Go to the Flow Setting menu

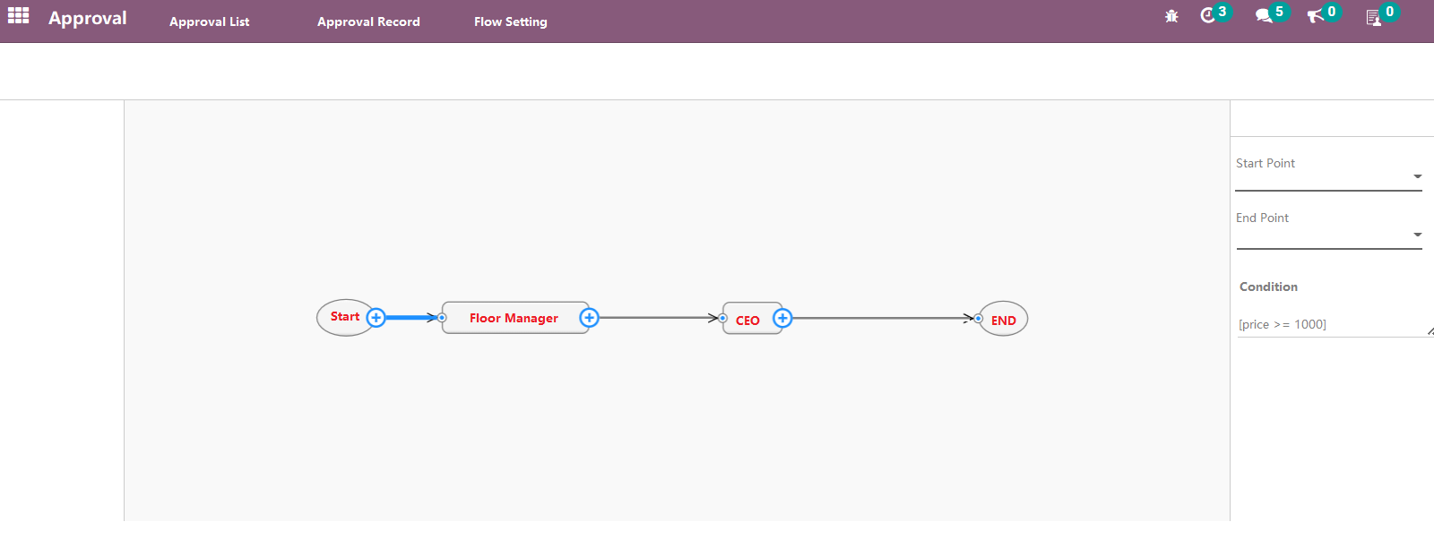tap(510, 21)
